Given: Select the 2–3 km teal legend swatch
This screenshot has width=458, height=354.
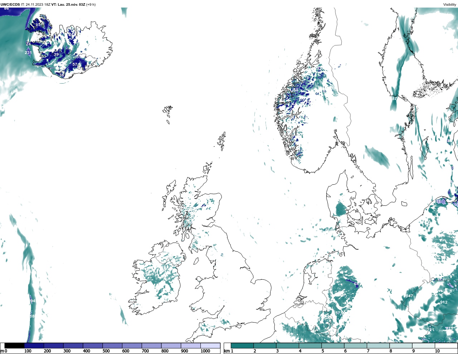Looking at the screenshot, I should 265,345.
